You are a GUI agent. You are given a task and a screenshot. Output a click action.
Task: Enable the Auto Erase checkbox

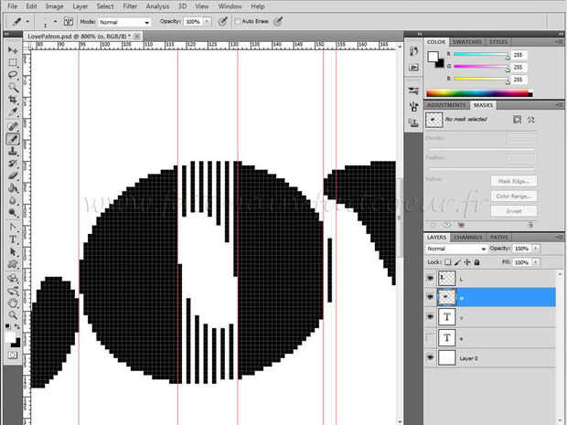tap(238, 22)
